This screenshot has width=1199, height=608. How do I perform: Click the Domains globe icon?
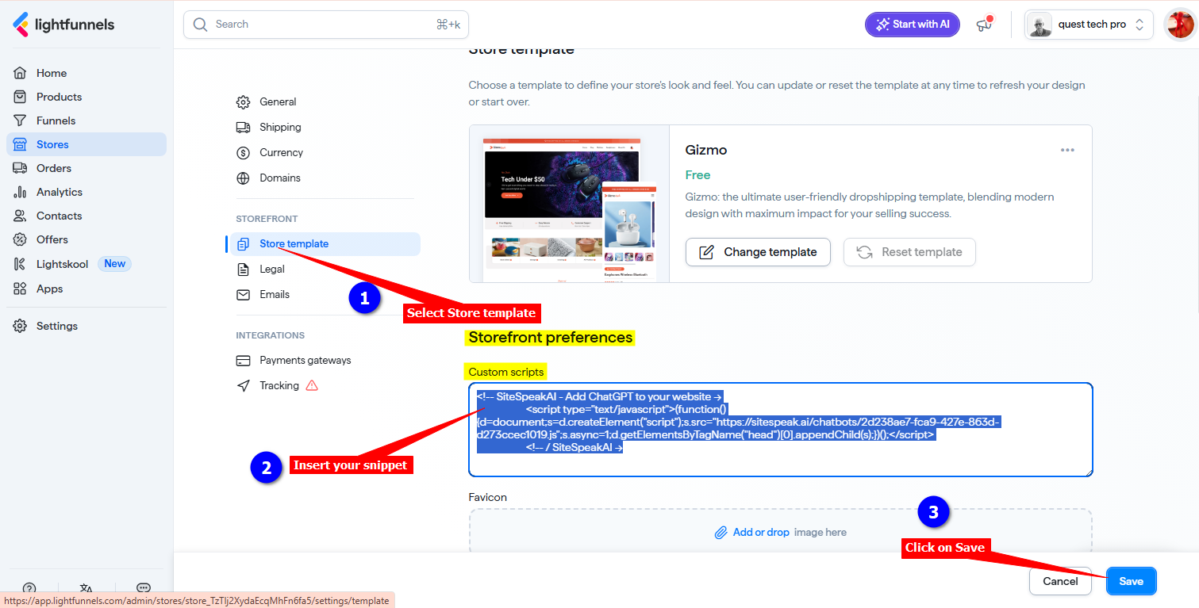(x=244, y=178)
